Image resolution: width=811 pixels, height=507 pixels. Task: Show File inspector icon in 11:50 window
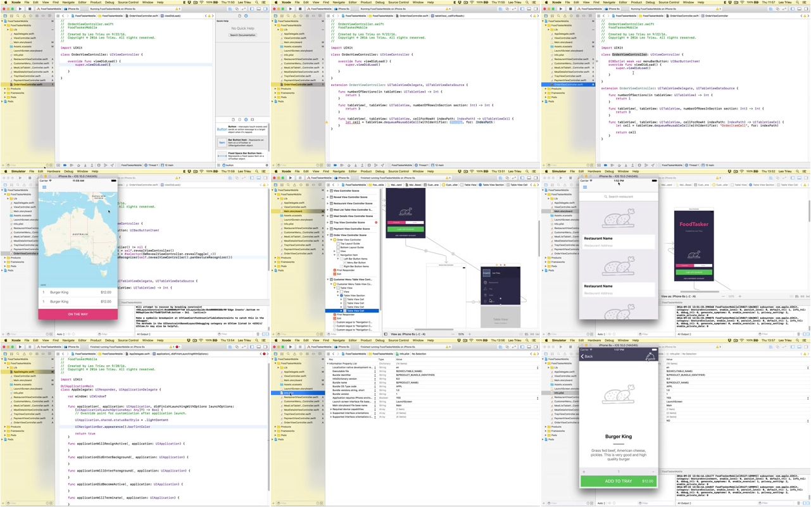click(239, 16)
